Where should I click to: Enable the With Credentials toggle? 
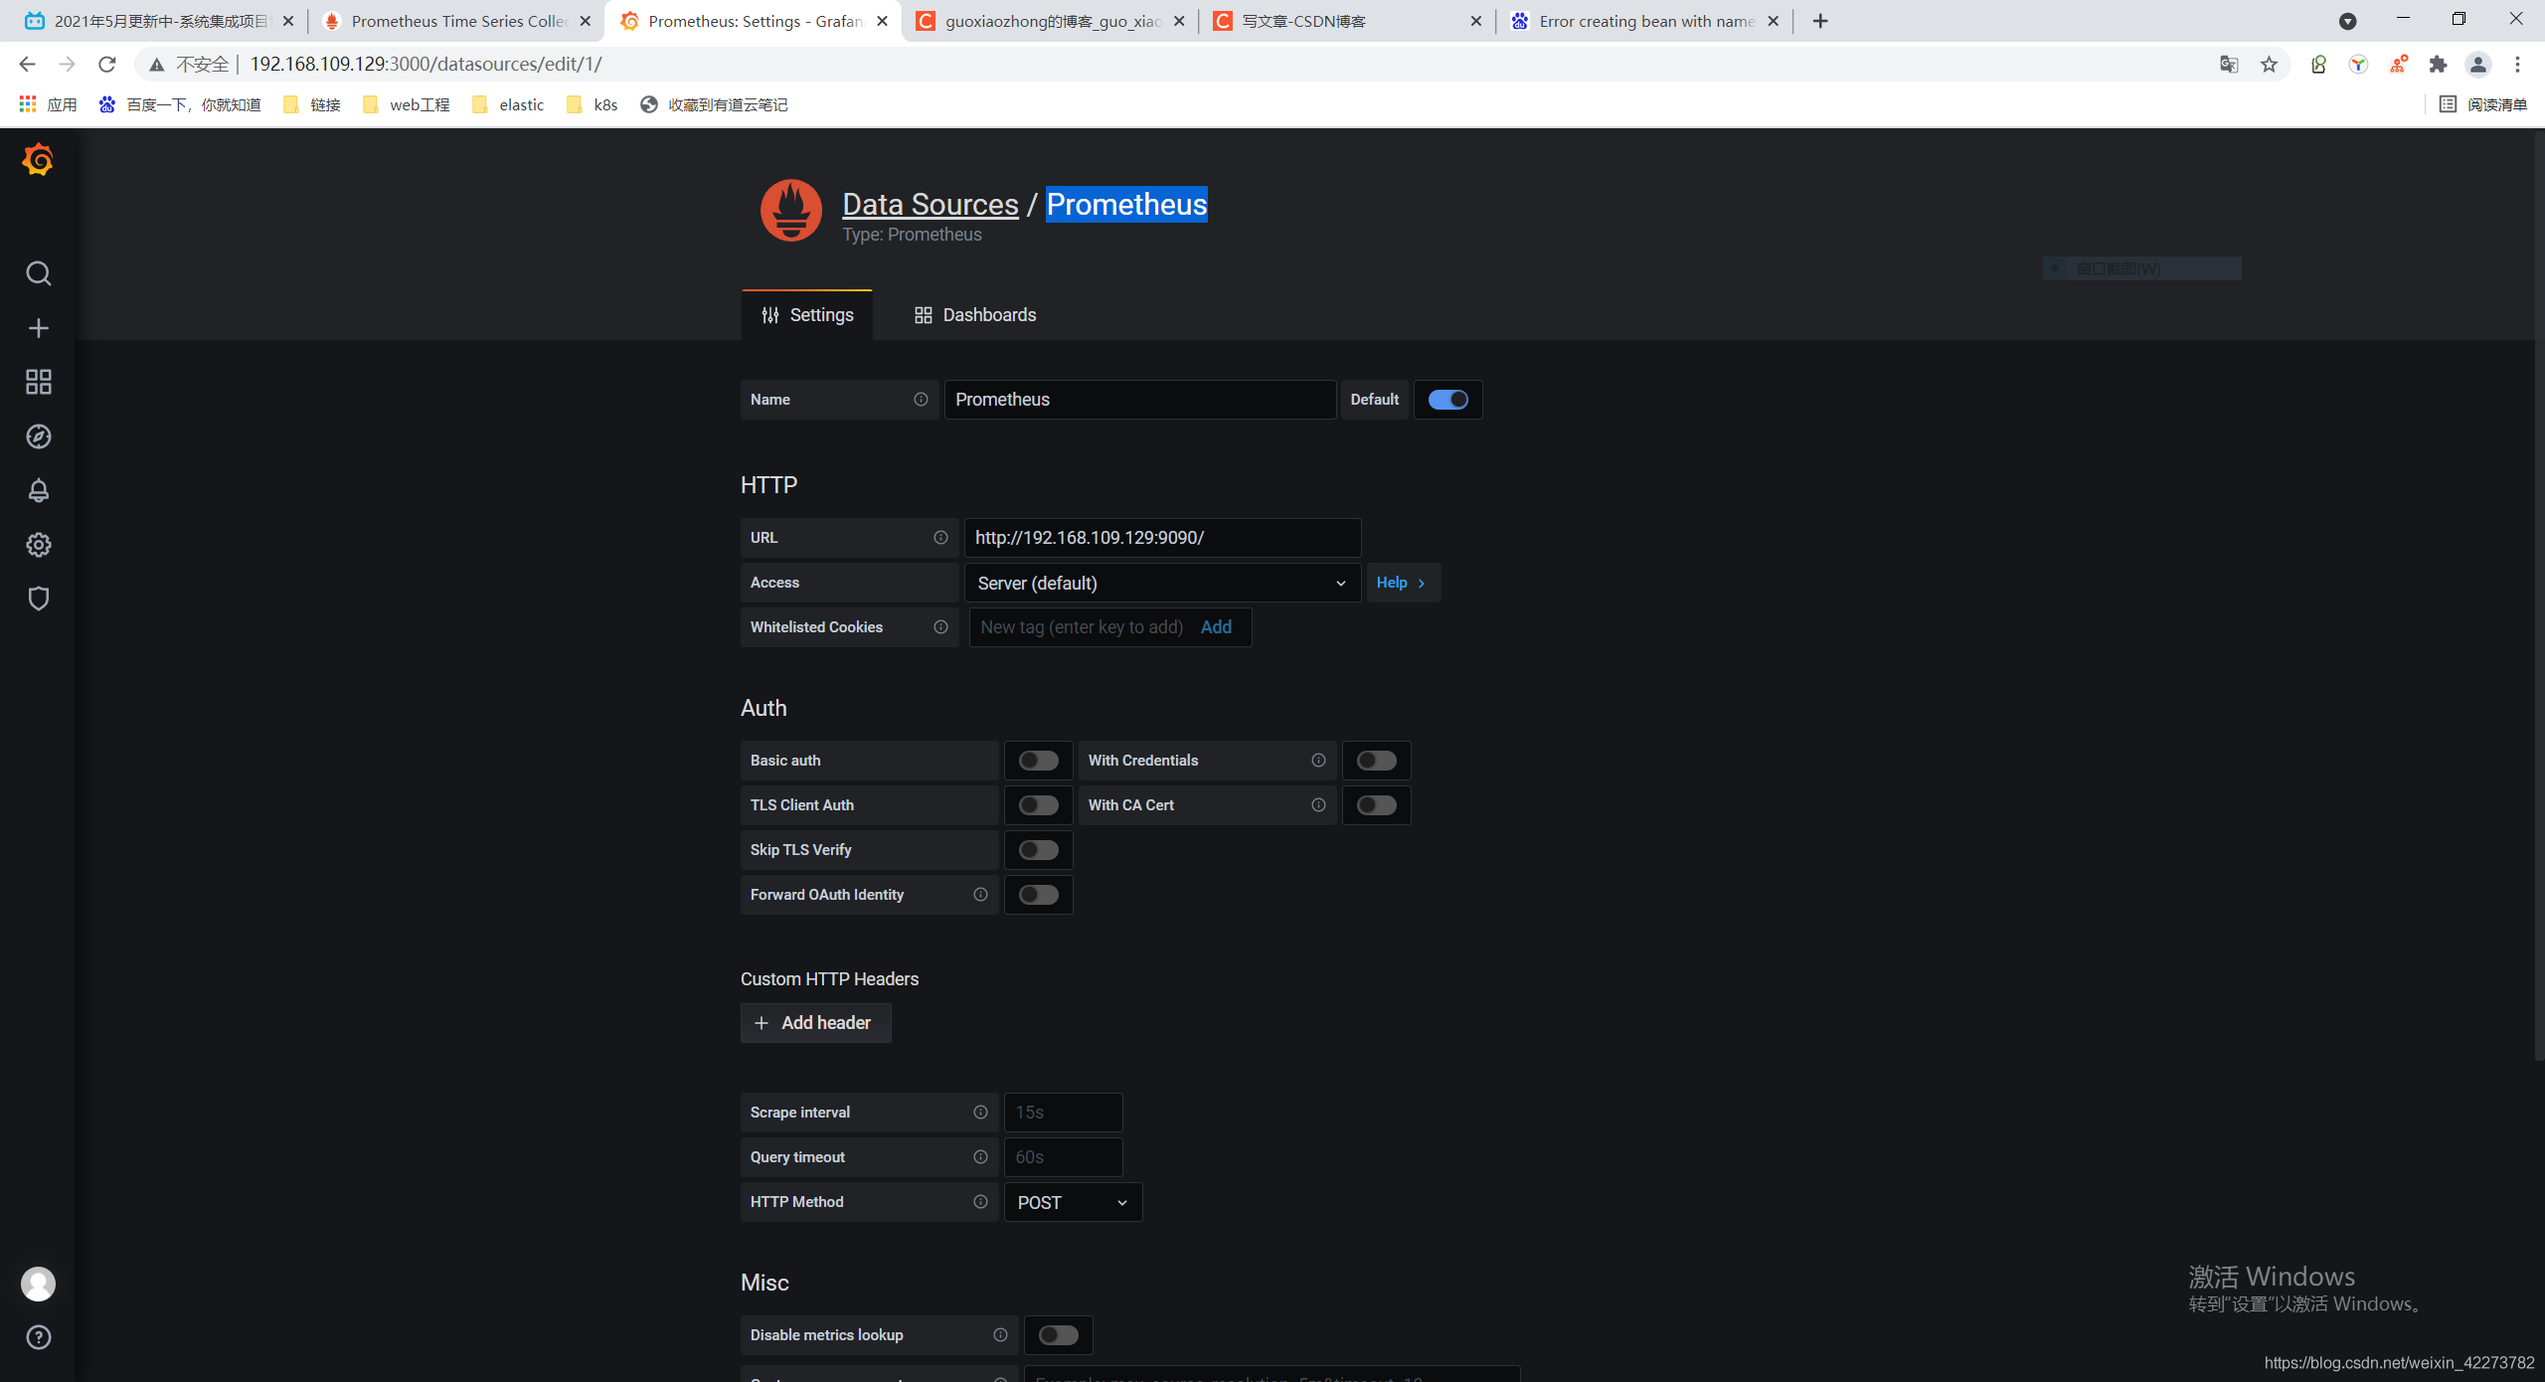1376,761
